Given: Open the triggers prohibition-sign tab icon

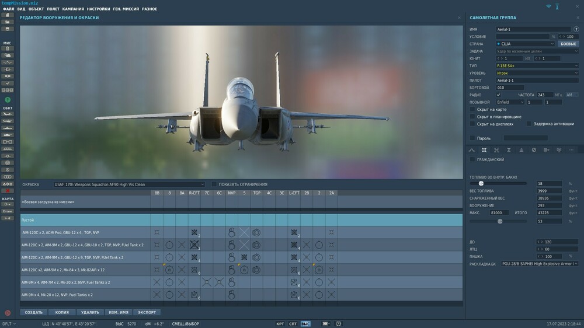Looking at the screenshot, I should tap(534, 150).
